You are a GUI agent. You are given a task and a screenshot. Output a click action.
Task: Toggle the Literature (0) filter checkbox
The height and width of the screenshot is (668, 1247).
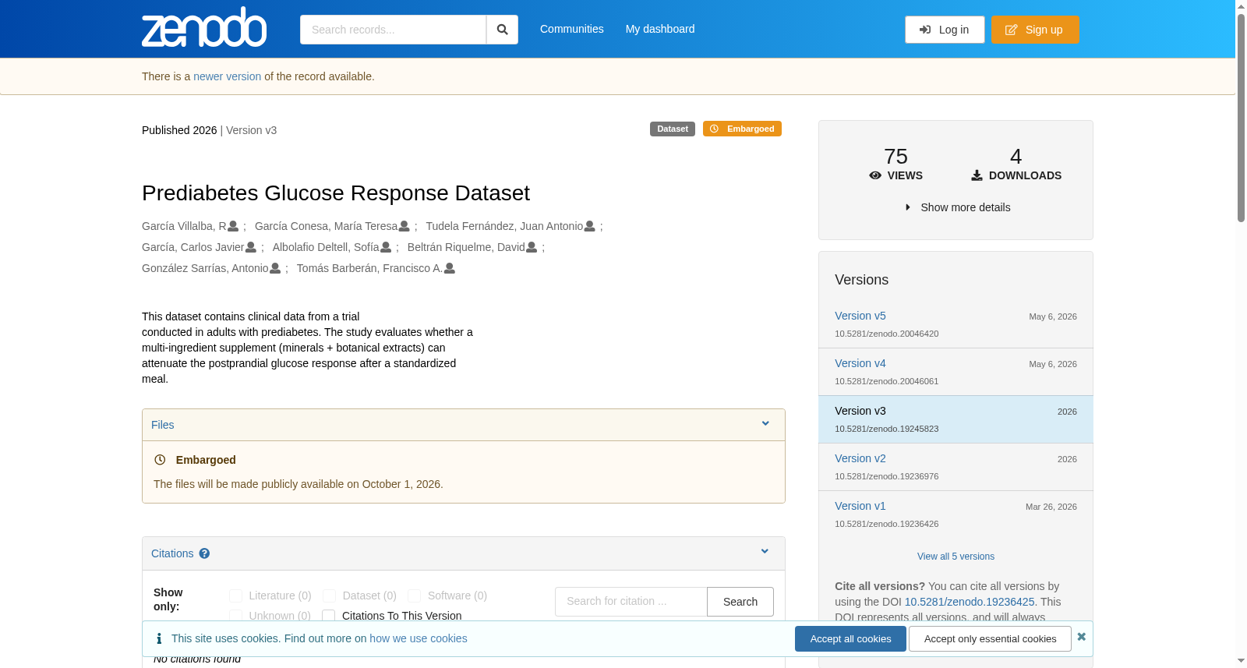235,596
